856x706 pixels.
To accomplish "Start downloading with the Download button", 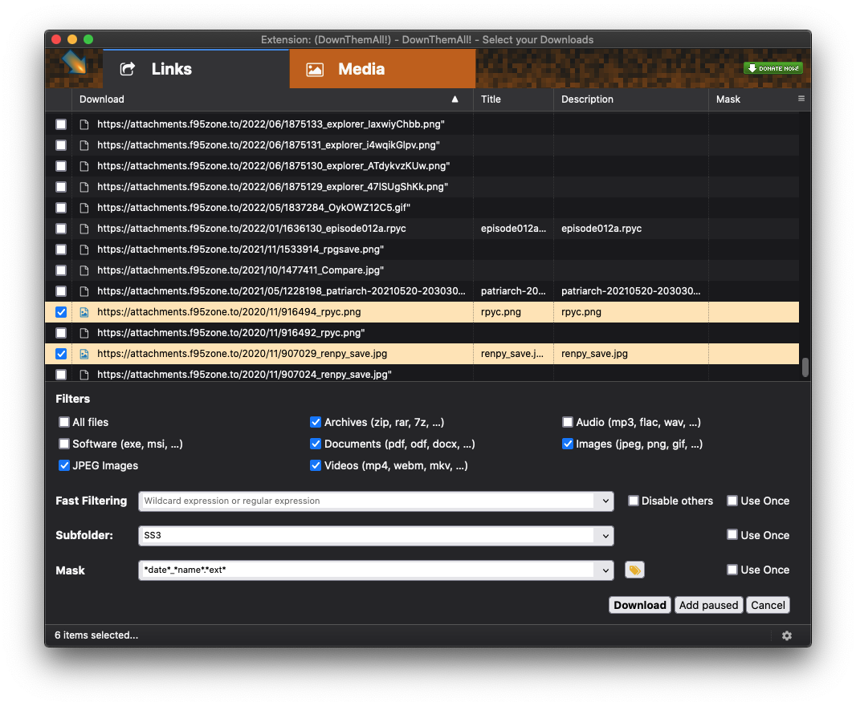I will pos(639,605).
